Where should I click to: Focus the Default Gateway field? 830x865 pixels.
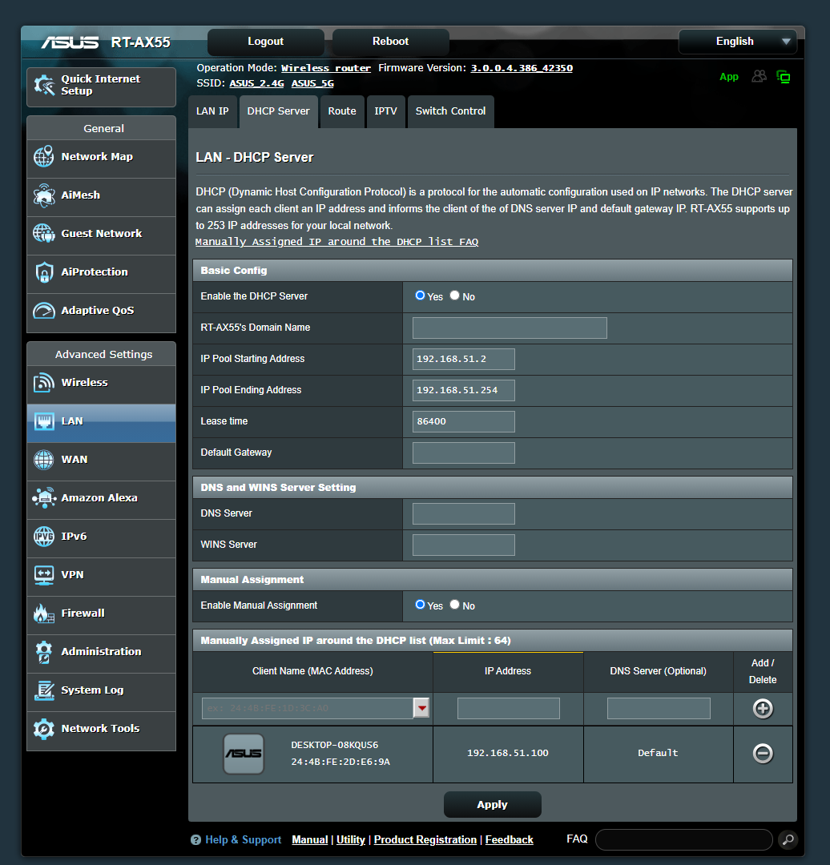click(464, 453)
